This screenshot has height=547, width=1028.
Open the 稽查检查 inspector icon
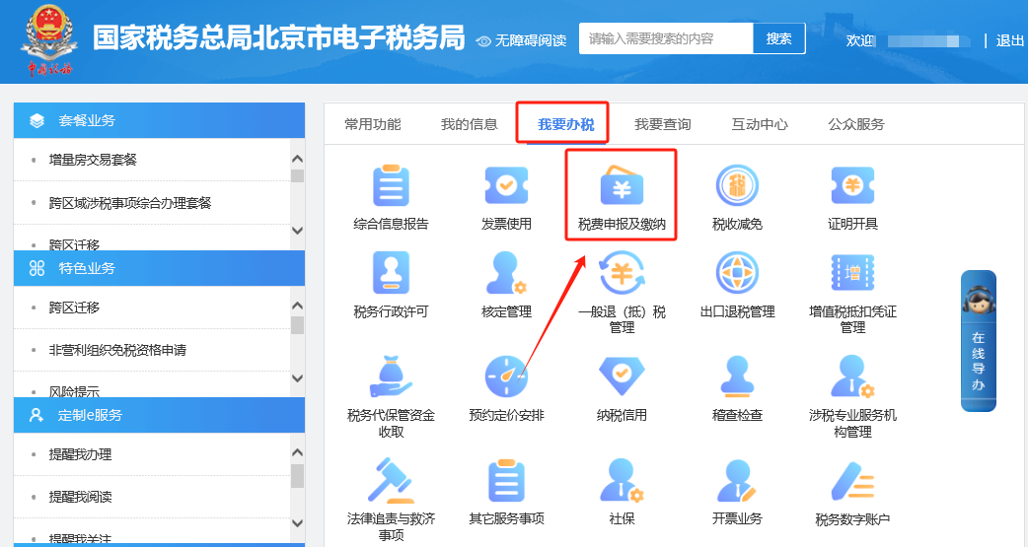pyautogui.click(x=737, y=376)
